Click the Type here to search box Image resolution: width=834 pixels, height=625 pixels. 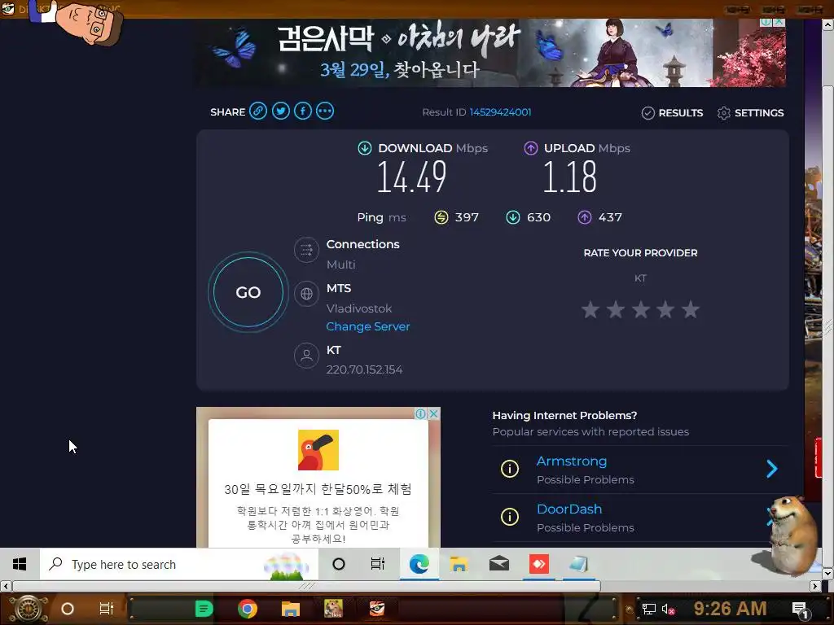click(x=179, y=565)
